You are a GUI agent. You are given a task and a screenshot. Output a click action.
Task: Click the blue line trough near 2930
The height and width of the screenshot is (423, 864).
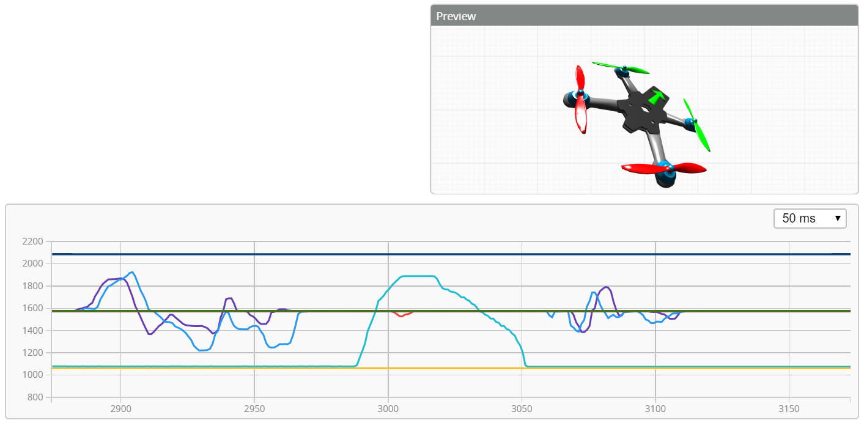(202, 350)
